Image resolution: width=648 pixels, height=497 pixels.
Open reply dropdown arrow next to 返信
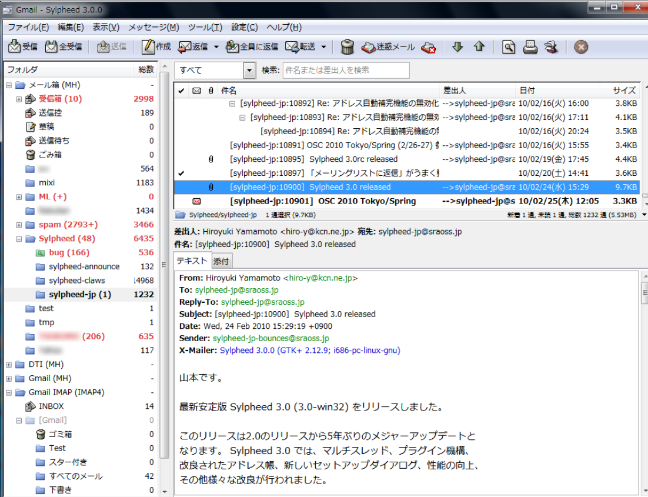click(x=216, y=46)
